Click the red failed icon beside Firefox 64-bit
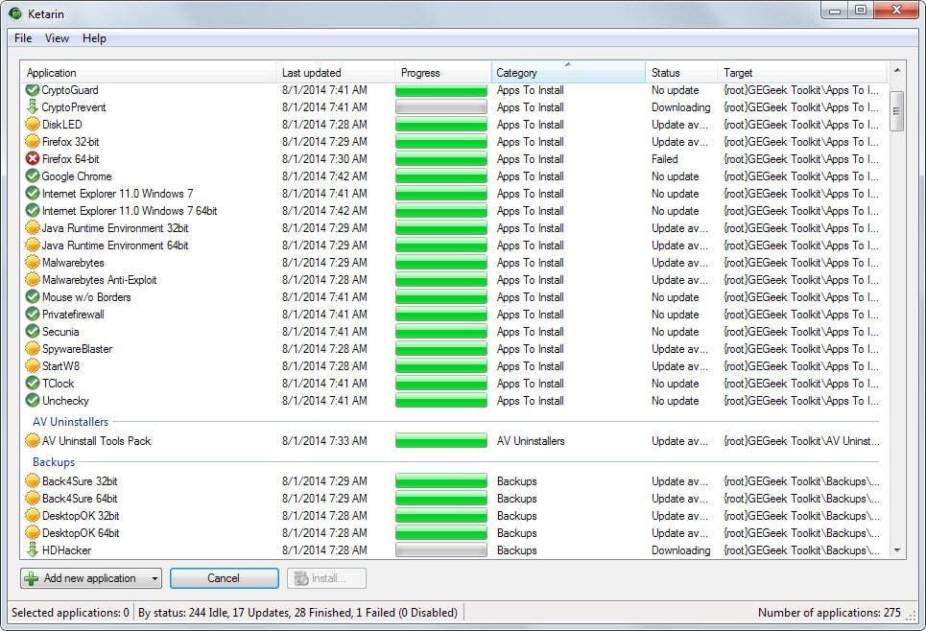Viewport: 926px width, 631px height. 33,159
